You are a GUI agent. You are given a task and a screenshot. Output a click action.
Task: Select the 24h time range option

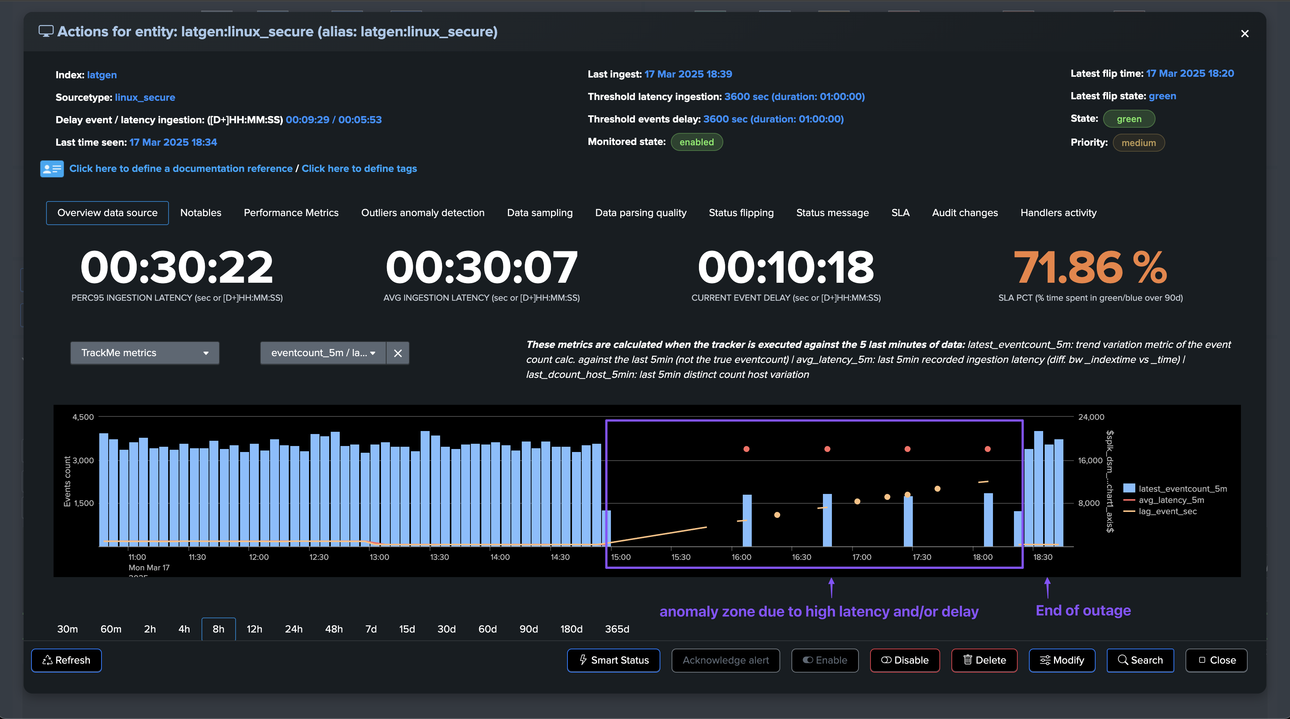pyautogui.click(x=293, y=629)
